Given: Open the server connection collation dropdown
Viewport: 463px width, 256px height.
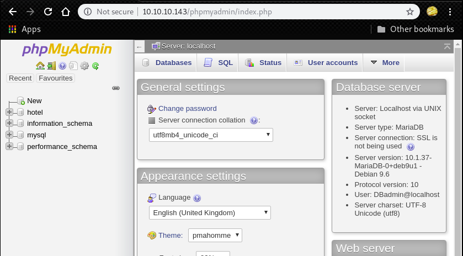Looking at the screenshot, I should tap(211, 135).
